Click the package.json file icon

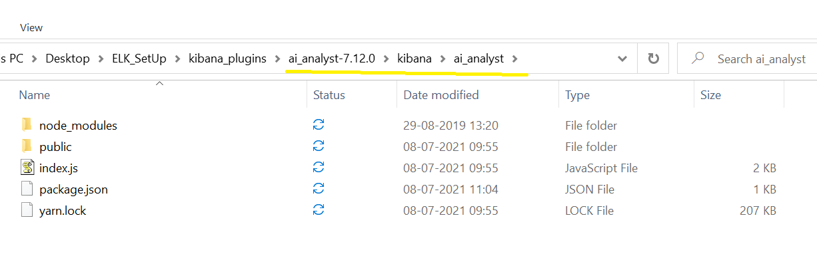point(27,189)
